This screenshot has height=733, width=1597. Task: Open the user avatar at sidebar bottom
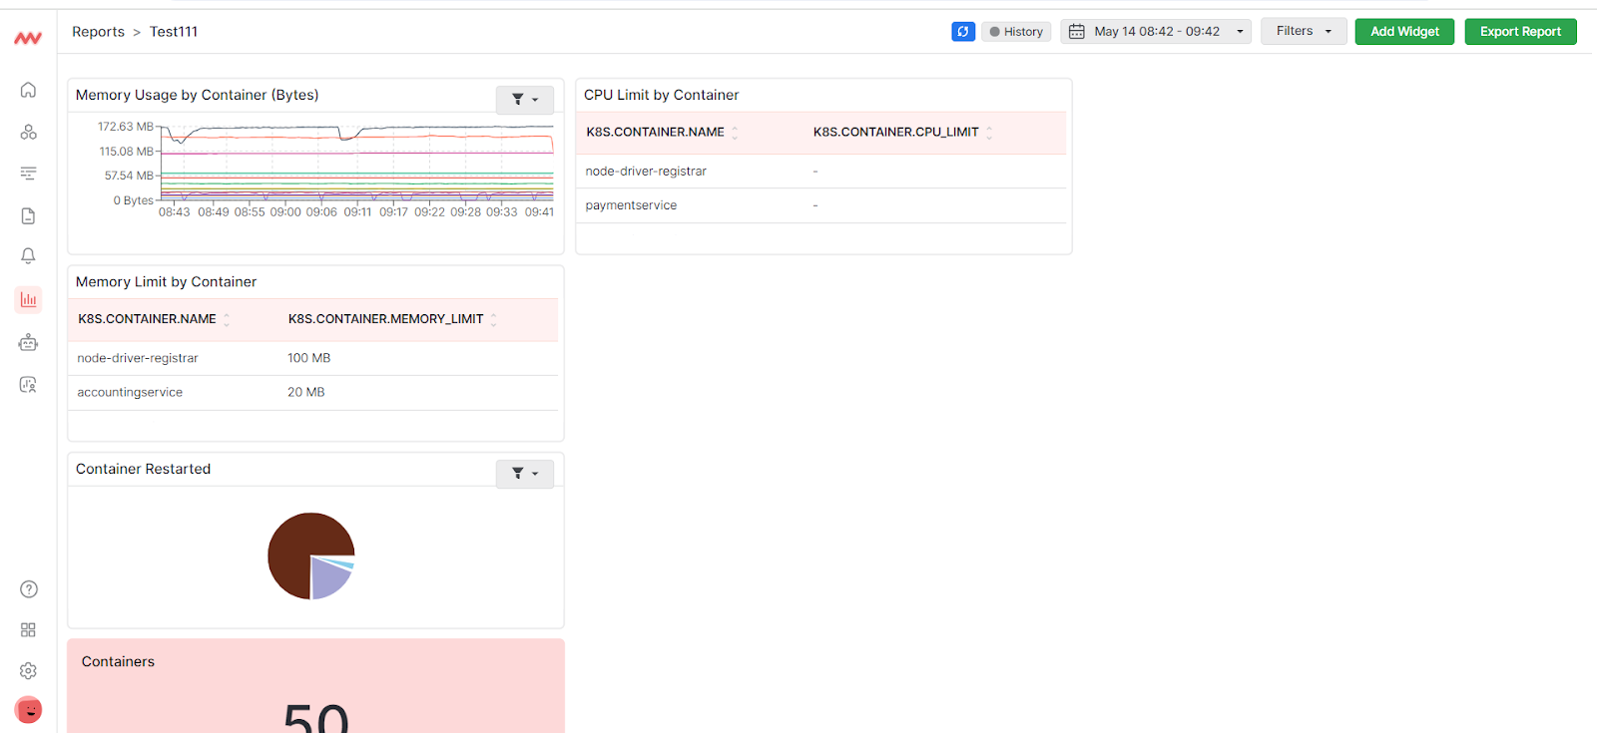(x=28, y=710)
